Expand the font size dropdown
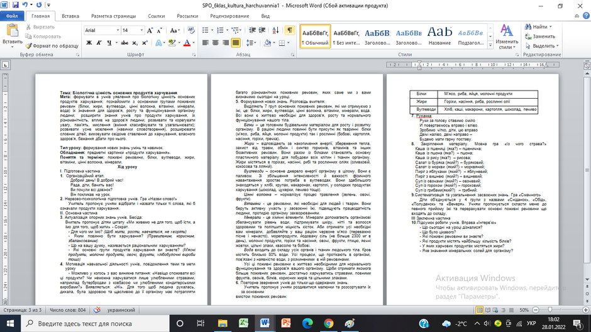Screen dimensions: 591x332 coord(141,30)
